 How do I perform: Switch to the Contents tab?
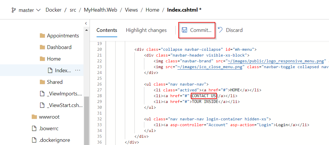click(x=107, y=30)
